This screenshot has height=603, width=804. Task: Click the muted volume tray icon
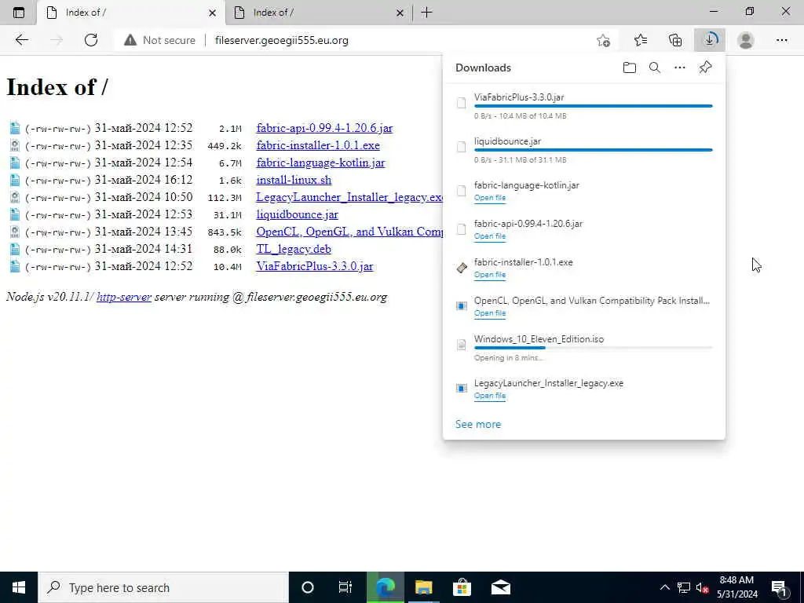coord(702,587)
